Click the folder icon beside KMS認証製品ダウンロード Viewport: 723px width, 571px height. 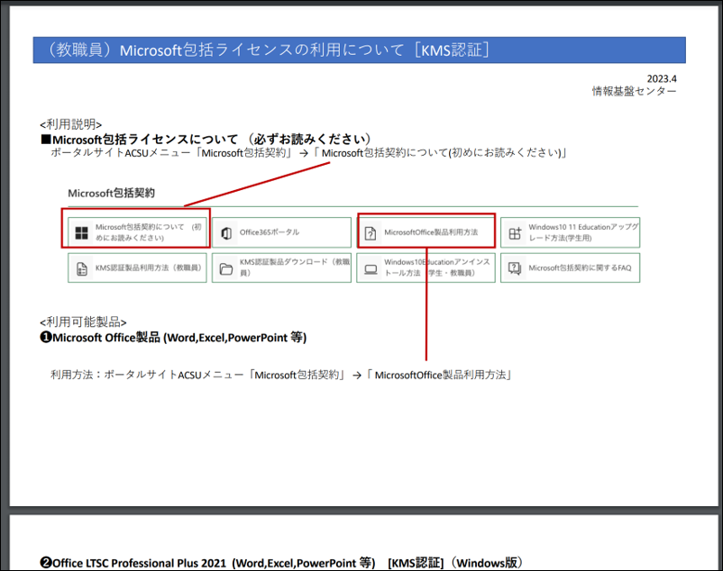point(226,268)
